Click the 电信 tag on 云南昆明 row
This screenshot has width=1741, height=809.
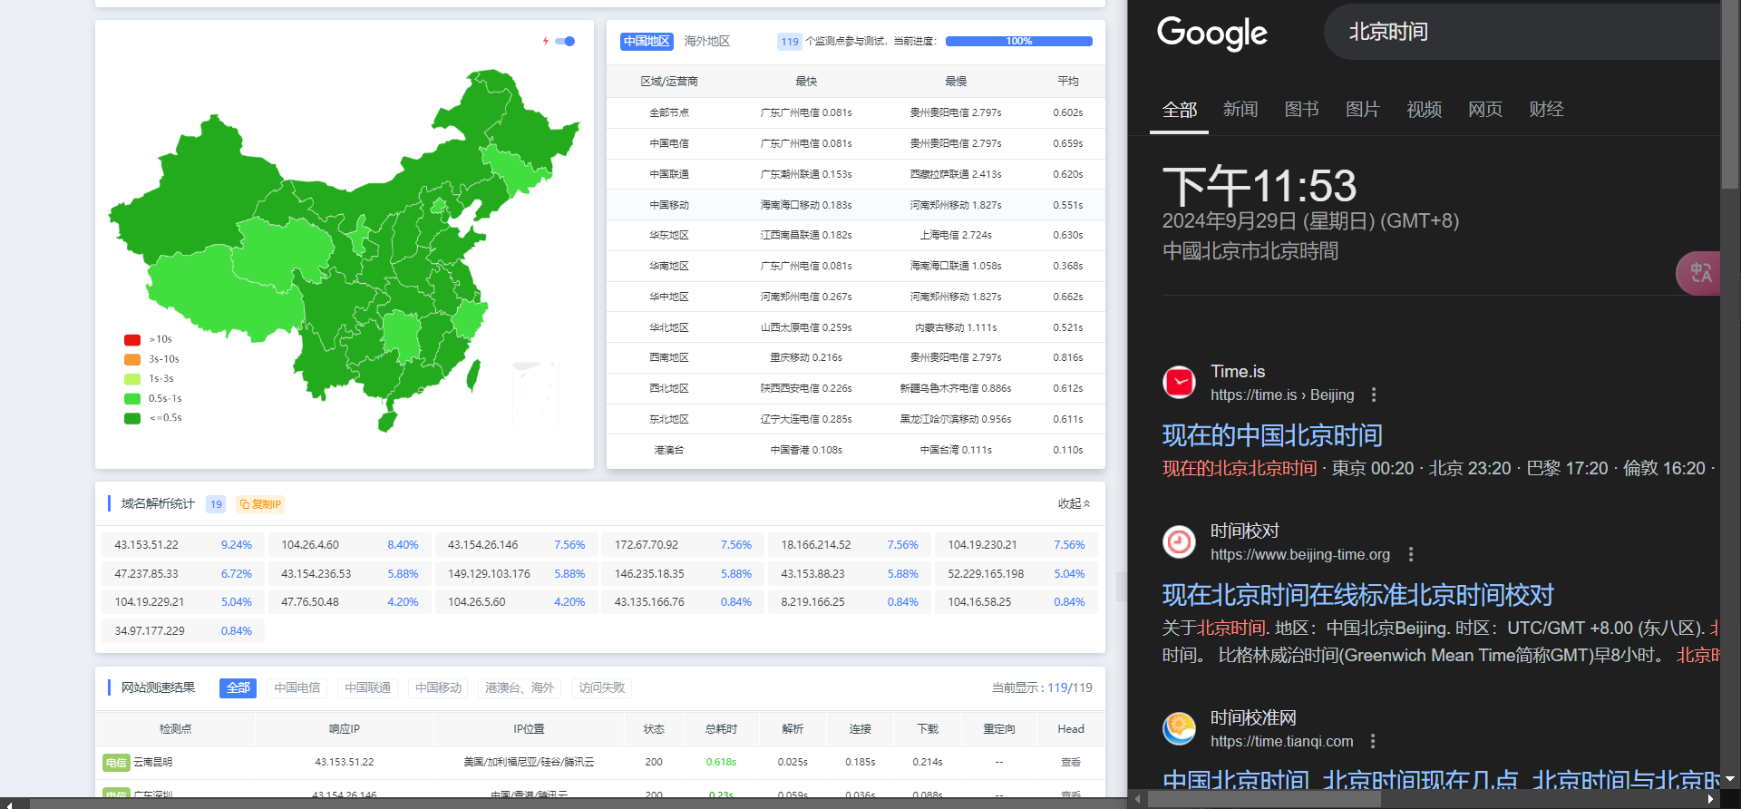click(116, 763)
